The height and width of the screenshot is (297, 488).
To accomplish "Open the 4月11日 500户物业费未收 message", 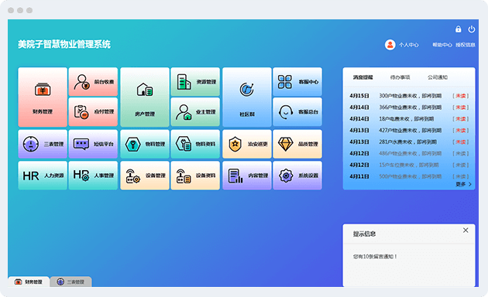I will click(409, 176).
